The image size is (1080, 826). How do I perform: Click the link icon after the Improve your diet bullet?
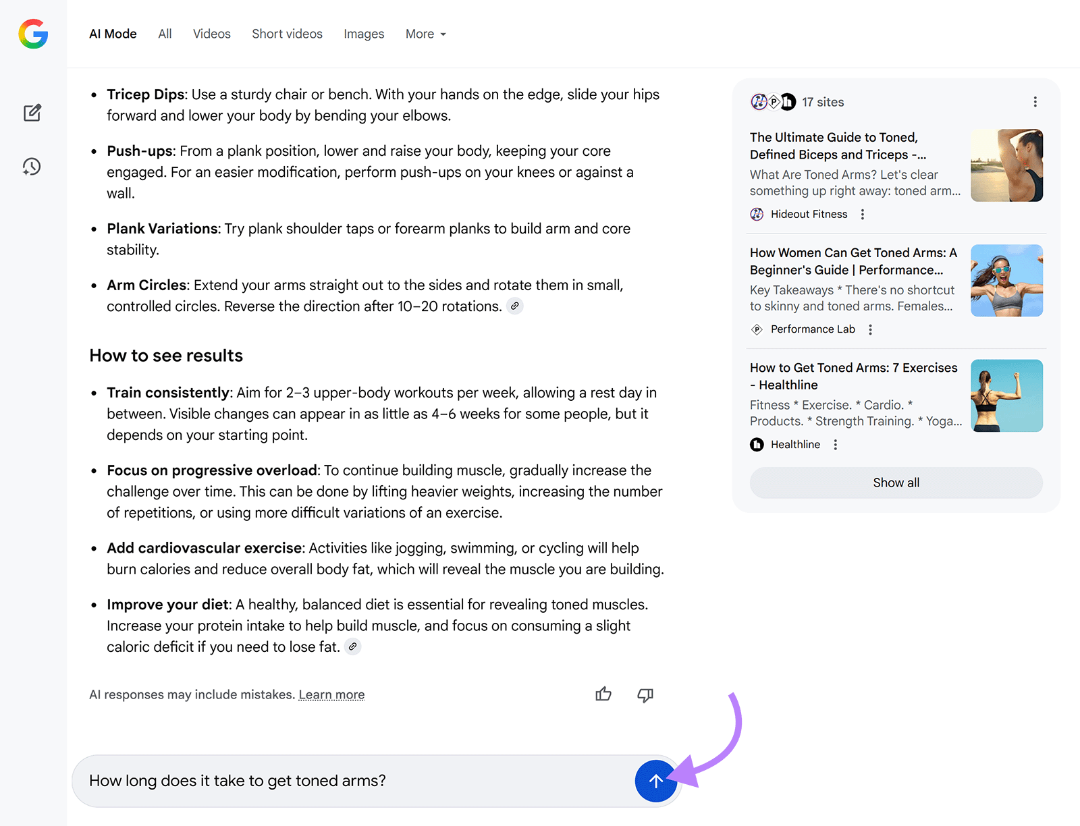(x=352, y=646)
